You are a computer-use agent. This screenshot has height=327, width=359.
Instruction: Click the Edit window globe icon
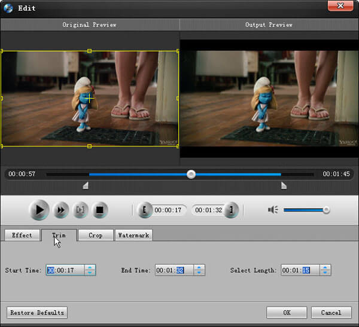pos(8,8)
